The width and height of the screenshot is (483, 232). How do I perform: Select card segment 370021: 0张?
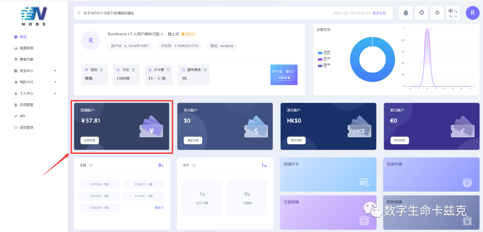click(x=144, y=184)
